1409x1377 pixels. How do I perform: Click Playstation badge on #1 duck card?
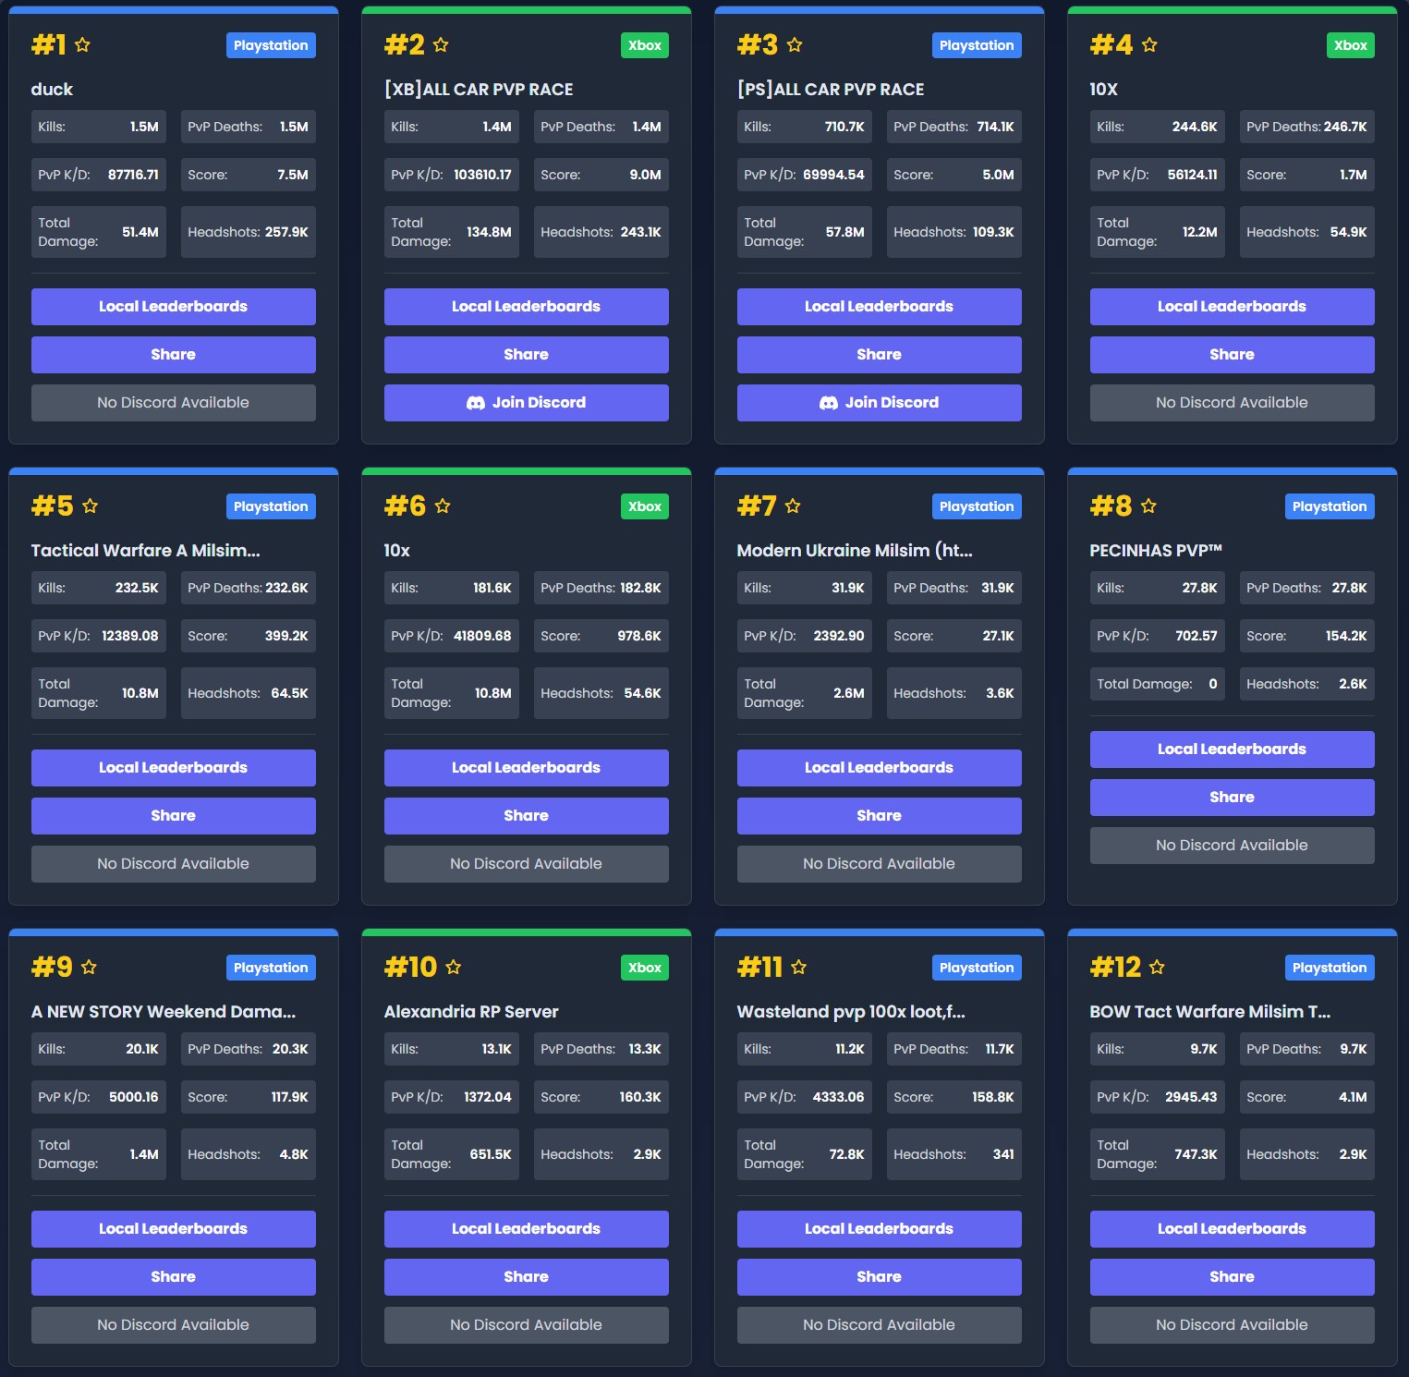click(x=271, y=45)
